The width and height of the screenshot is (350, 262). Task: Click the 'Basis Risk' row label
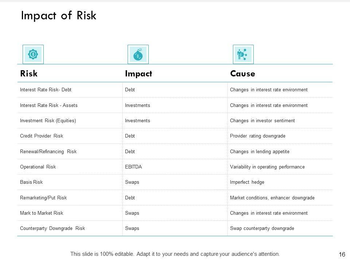pyautogui.click(x=31, y=182)
